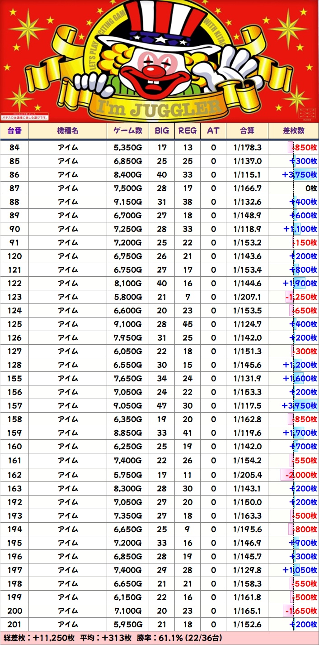Click the AT column header
319x645 pixels.
click(x=213, y=130)
